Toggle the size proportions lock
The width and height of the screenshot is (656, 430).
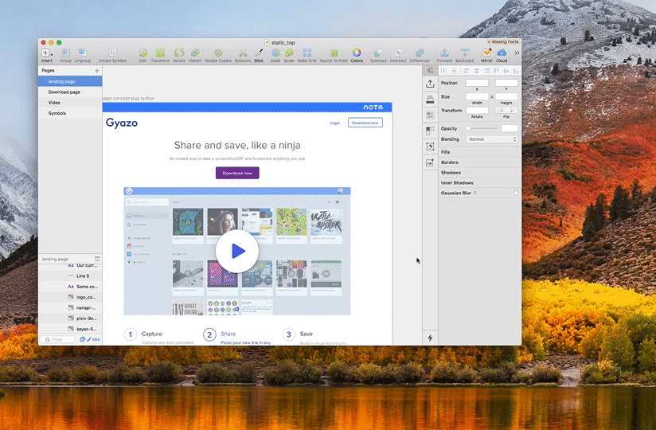(x=492, y=96)
